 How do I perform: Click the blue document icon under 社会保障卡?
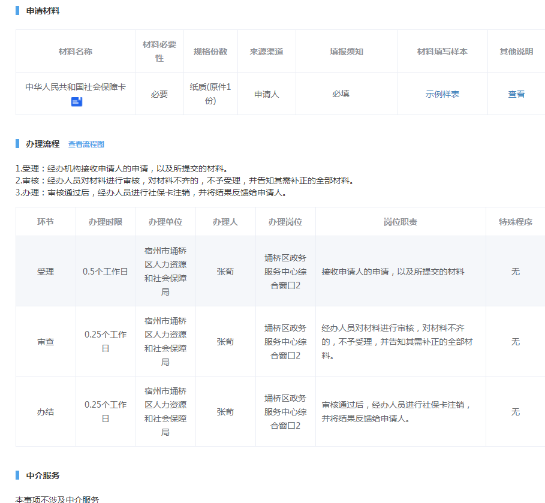(x=76, y=102)
